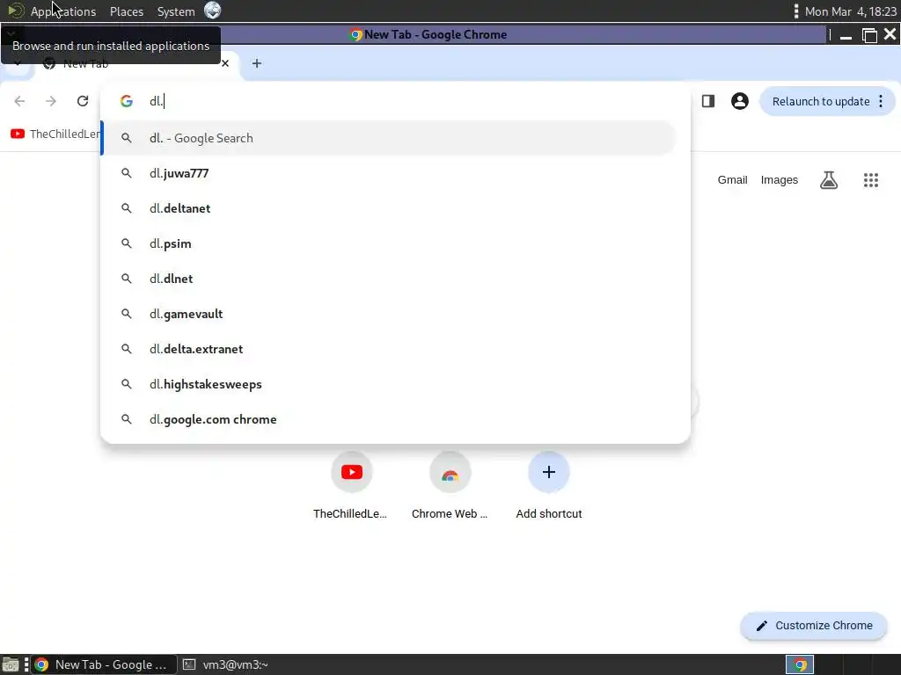This screenshot has width=901, height=675.
Task: Open the Search Labs flask icon
Action: (x=829, y=180)
